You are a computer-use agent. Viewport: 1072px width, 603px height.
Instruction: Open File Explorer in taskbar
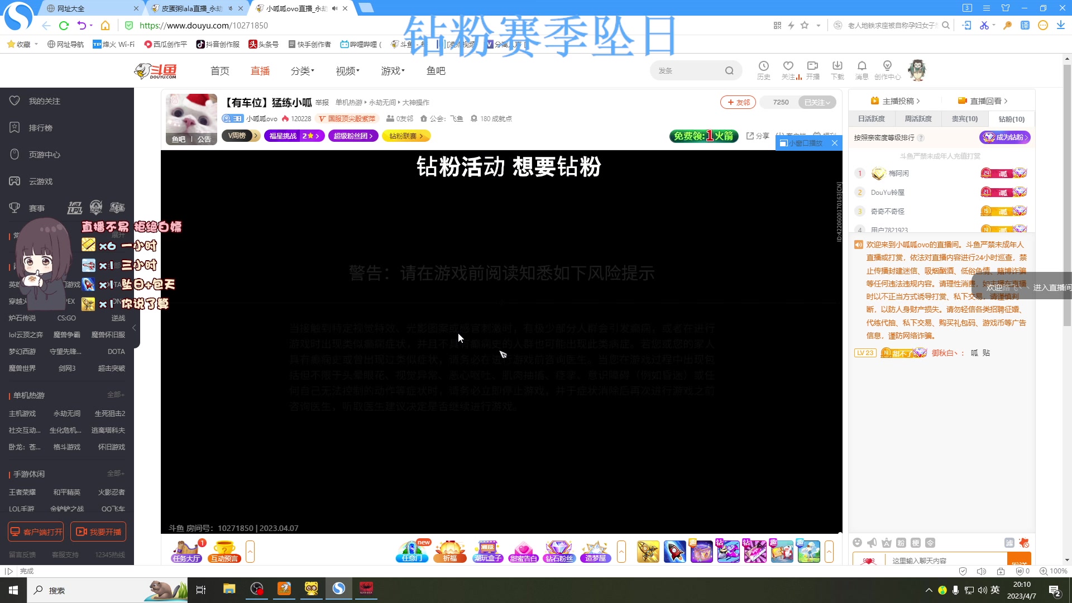click(x=229, y=589)
